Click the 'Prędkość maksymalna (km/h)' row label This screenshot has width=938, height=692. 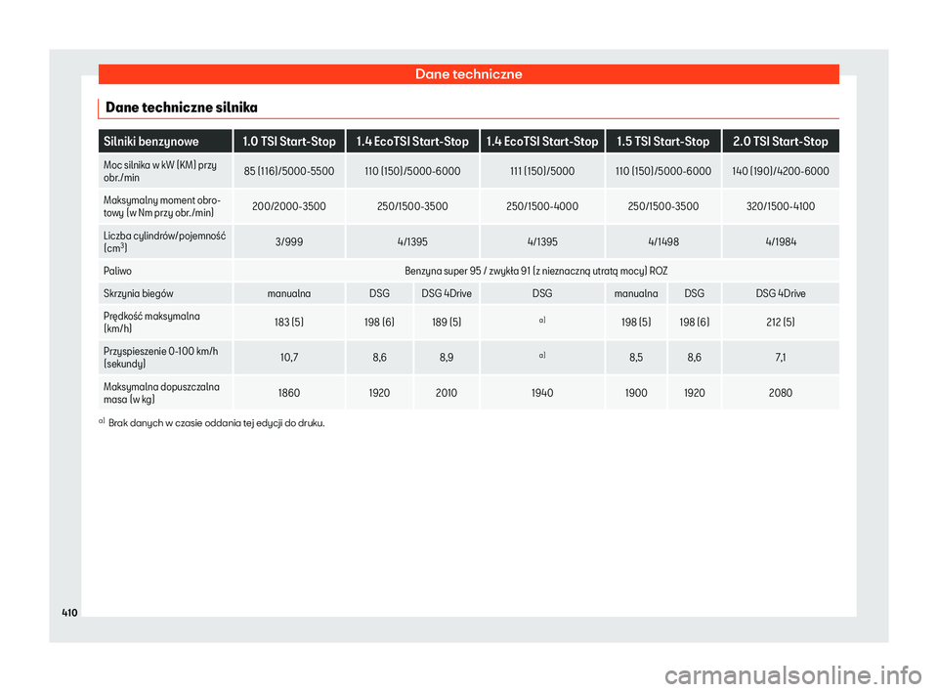pyautogui.click(x=151, y=323)
